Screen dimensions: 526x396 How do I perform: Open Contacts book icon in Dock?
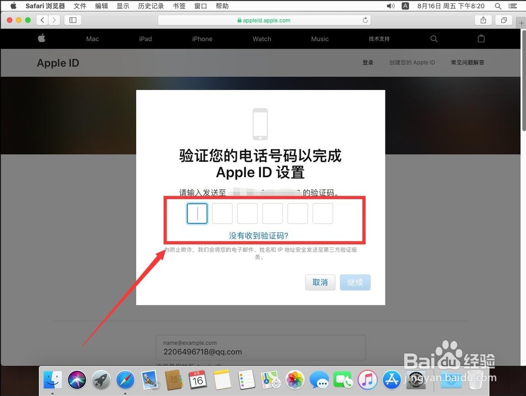[174, 380]
